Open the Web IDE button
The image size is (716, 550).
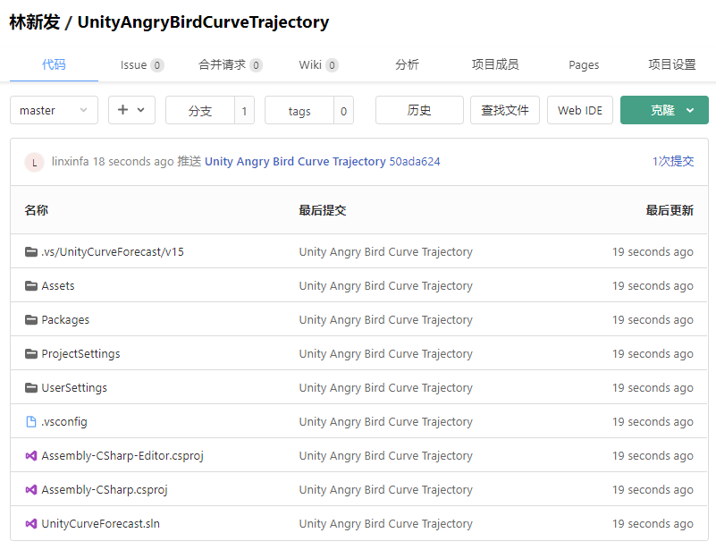[580, 110]
